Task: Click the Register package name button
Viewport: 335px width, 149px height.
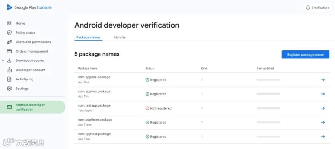Action: (305, 54)
